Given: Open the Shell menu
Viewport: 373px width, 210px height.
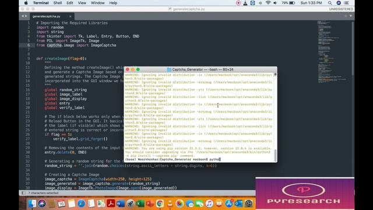Looking at the screenshot, I should [58, 3].
